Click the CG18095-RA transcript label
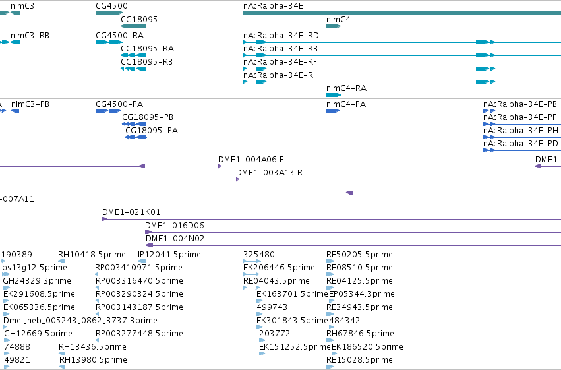The height and width of the screenshot is (370, 561). click(148, 48)
